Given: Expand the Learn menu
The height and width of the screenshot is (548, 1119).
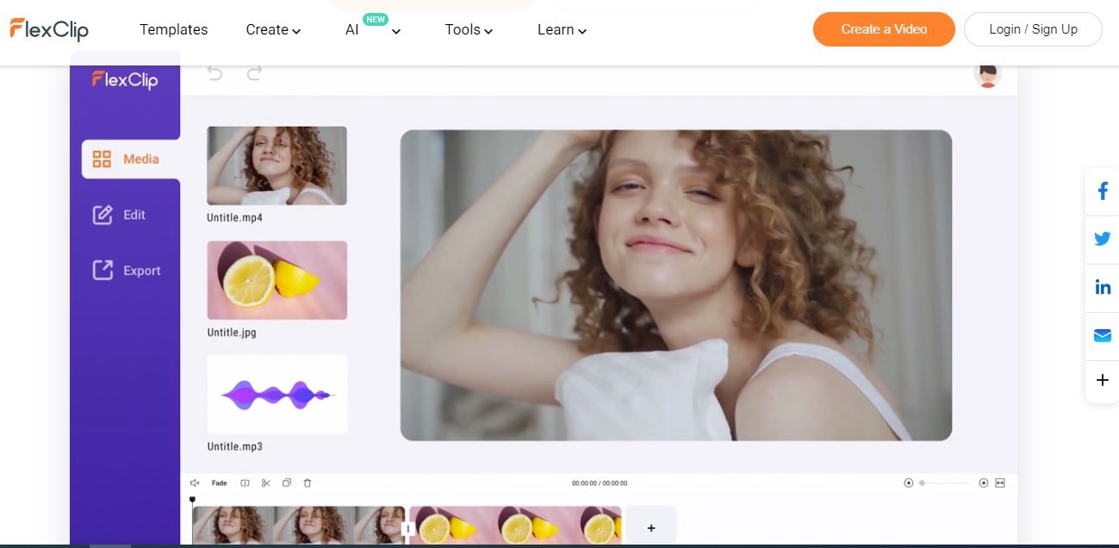Looking at the screenshot, I should [562, 29].
